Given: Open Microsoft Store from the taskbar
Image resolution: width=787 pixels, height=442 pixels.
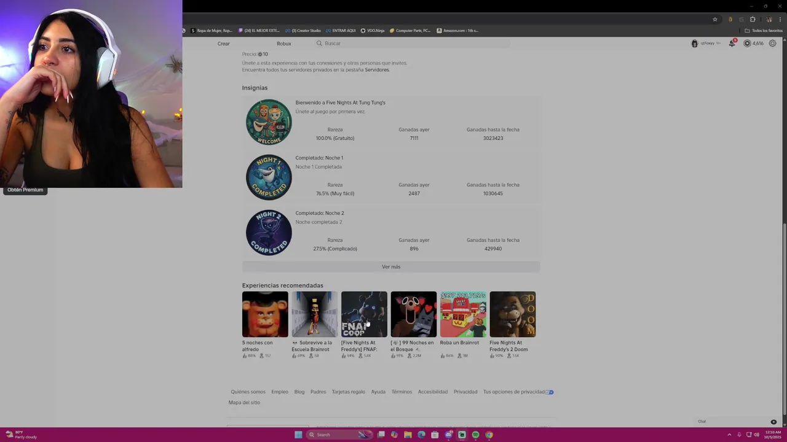Looking at the screenshot, I should [x=435, y=435].
